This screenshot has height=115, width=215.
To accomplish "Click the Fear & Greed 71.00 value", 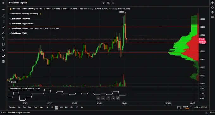I will [x=38, y=89].
